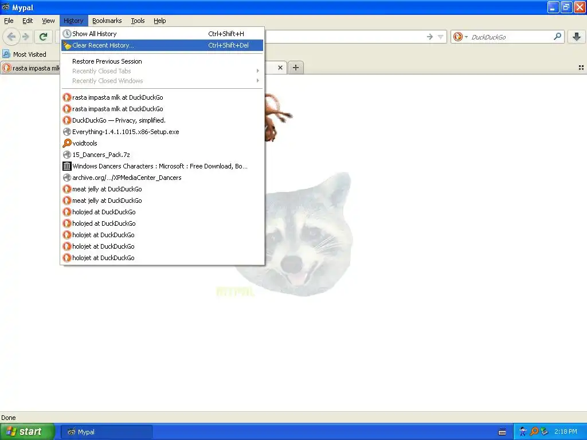Open the Bookmarks menu

[x=107, y=21]
